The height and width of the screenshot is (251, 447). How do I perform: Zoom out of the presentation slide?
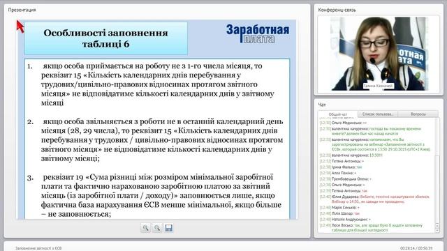click(x=157, y=228)
